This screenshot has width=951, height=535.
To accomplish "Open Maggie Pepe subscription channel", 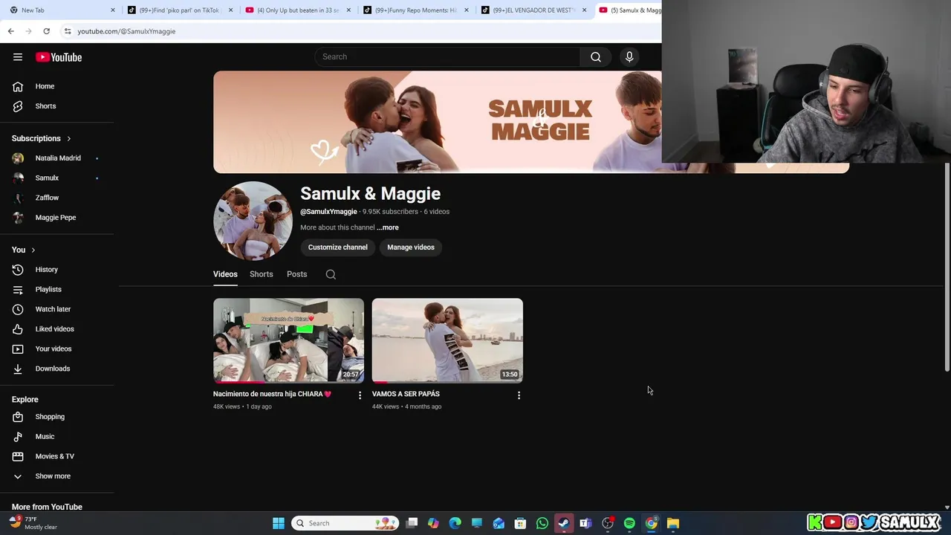I will click(x=56, y=218).
